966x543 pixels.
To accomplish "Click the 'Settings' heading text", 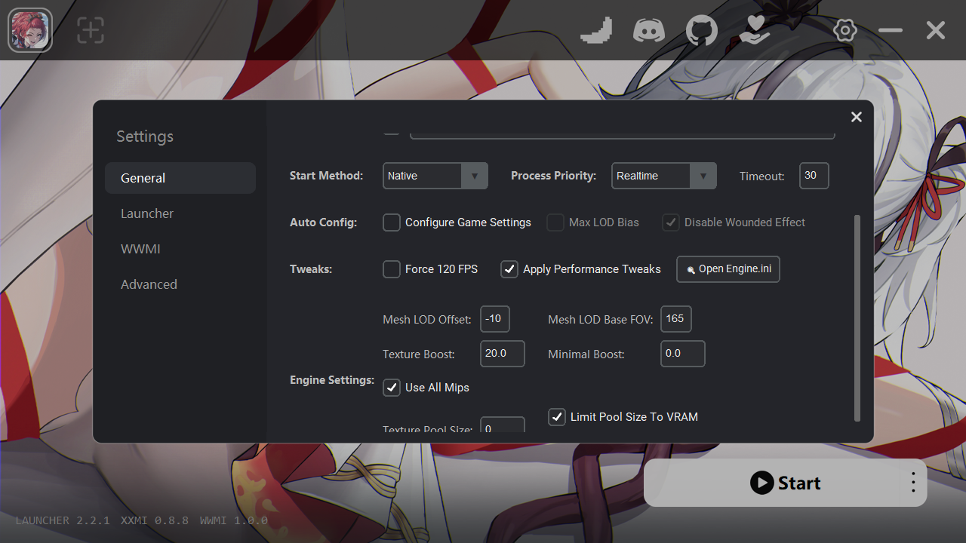I will pos(145,137).
